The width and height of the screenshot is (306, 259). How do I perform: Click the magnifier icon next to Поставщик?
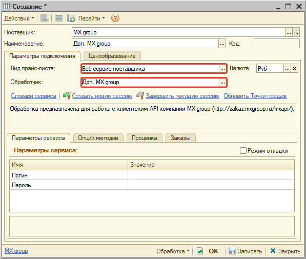296,32
